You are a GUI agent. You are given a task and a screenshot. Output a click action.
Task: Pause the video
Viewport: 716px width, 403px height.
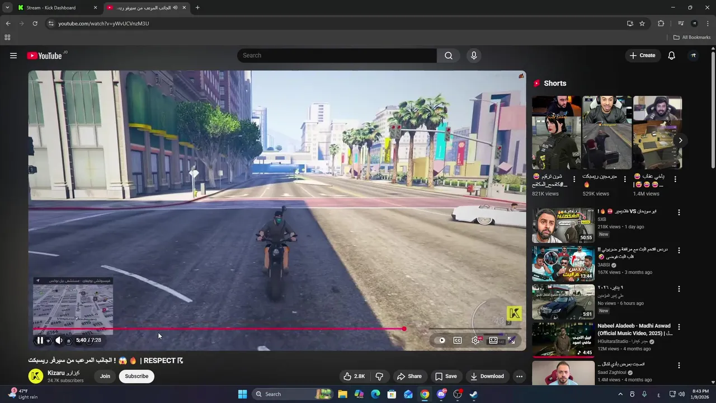tap(40, 340)
